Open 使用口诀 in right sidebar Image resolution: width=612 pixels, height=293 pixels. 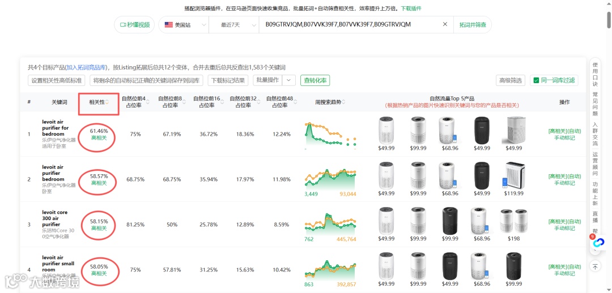(x=595, y=75)
